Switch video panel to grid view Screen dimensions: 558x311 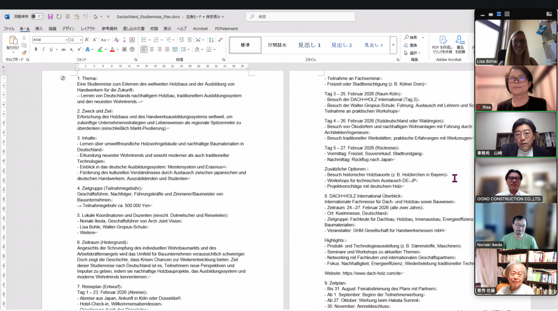point(507,14)
